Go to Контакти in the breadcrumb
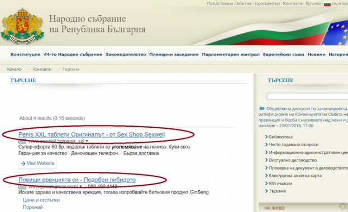Image resolution: width=348 pixels, height=212 pixels. [42, 69]
